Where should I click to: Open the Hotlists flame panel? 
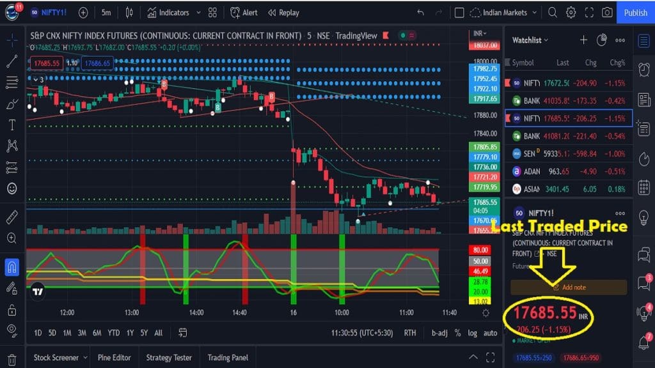(643, 158)
